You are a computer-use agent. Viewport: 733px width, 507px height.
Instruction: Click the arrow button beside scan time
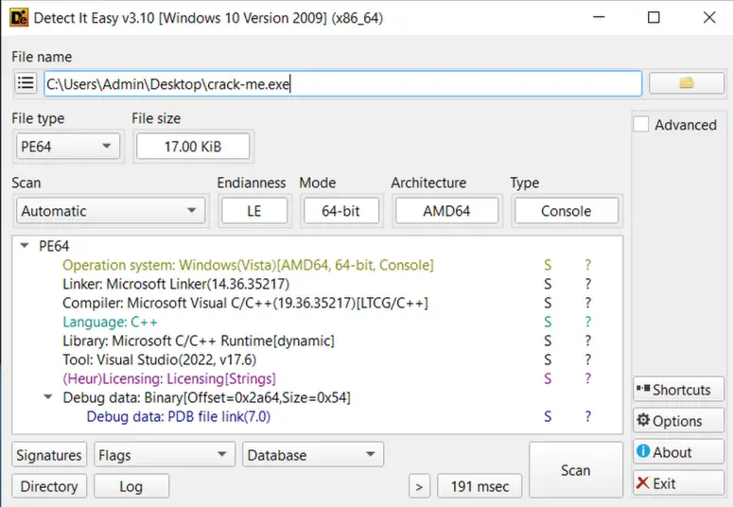[419, 486]
